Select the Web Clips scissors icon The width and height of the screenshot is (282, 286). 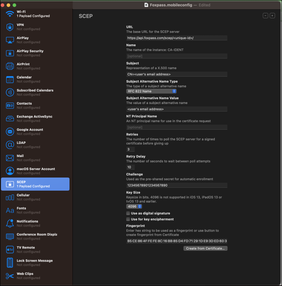pyautogui.click(x=10, y=276)
